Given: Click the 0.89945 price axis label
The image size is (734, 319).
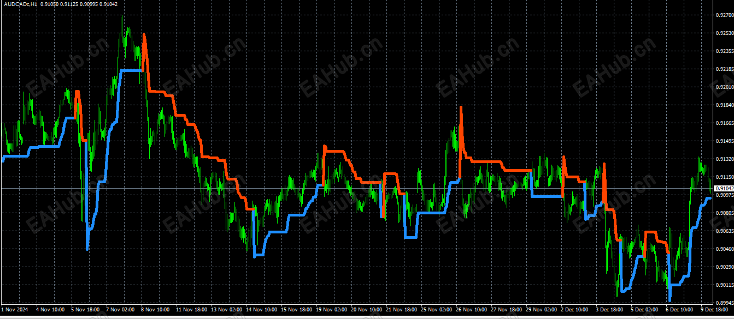Looking at the screenshot, I should [724, 303].
